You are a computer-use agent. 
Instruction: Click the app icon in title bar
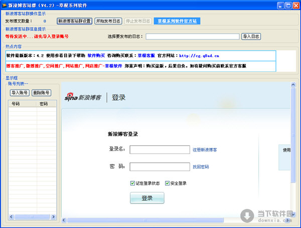pyautogui.click(x=4, y=5)
